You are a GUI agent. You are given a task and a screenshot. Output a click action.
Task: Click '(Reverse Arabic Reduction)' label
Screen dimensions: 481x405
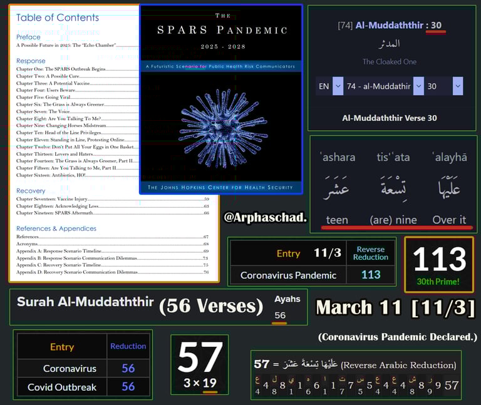point(399,365)
